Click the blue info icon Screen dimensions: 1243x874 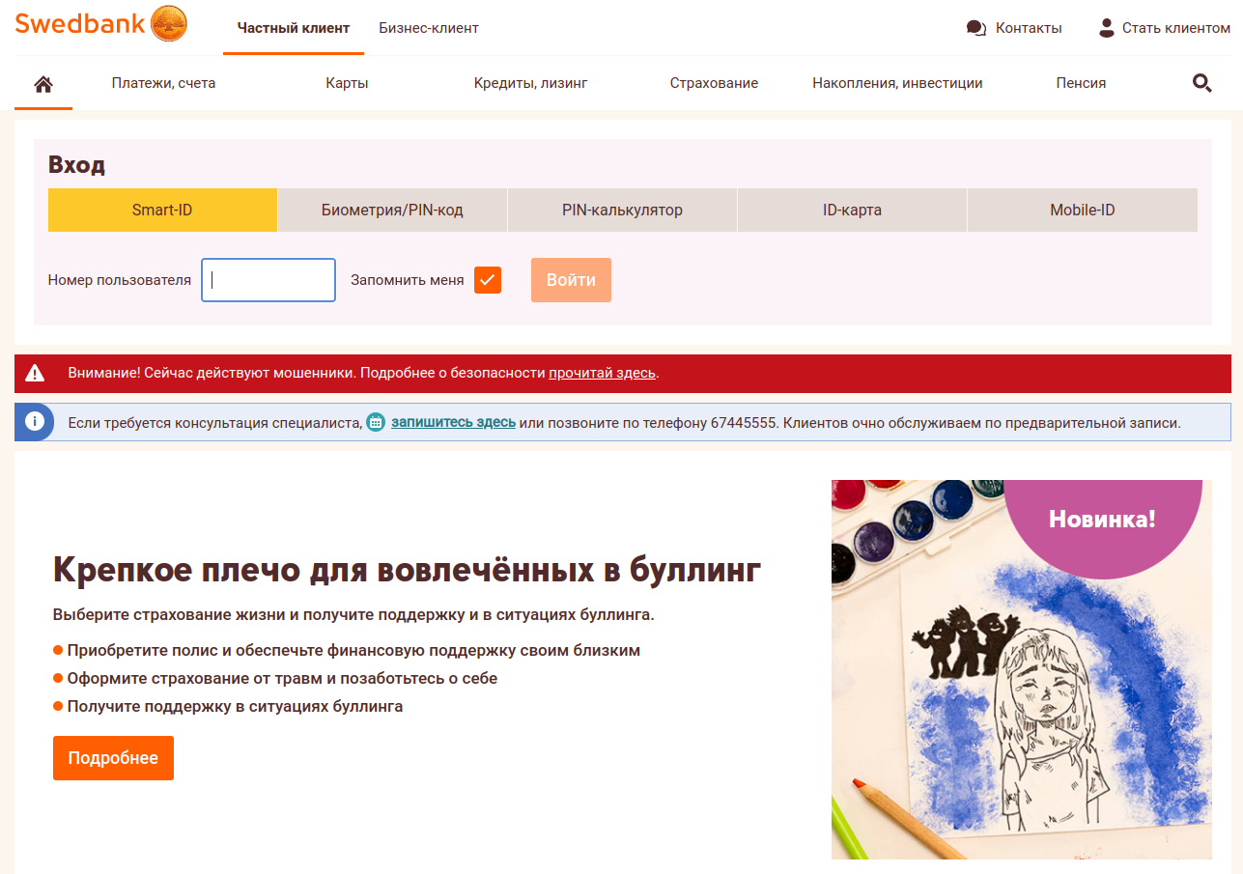tap(35, 422)
